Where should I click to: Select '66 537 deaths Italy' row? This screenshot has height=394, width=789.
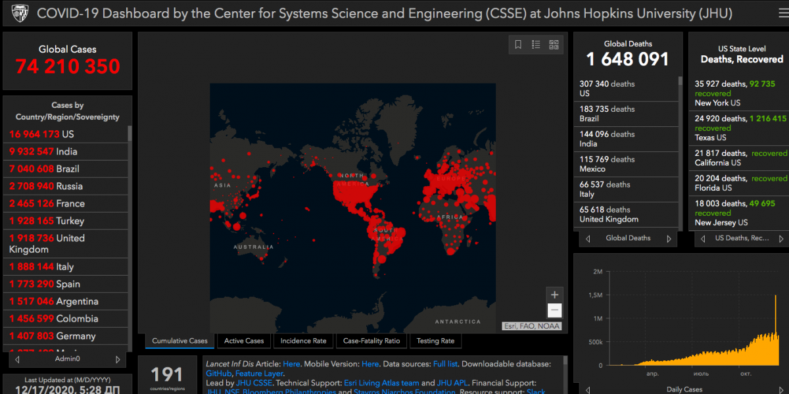(x=627, y=189)
